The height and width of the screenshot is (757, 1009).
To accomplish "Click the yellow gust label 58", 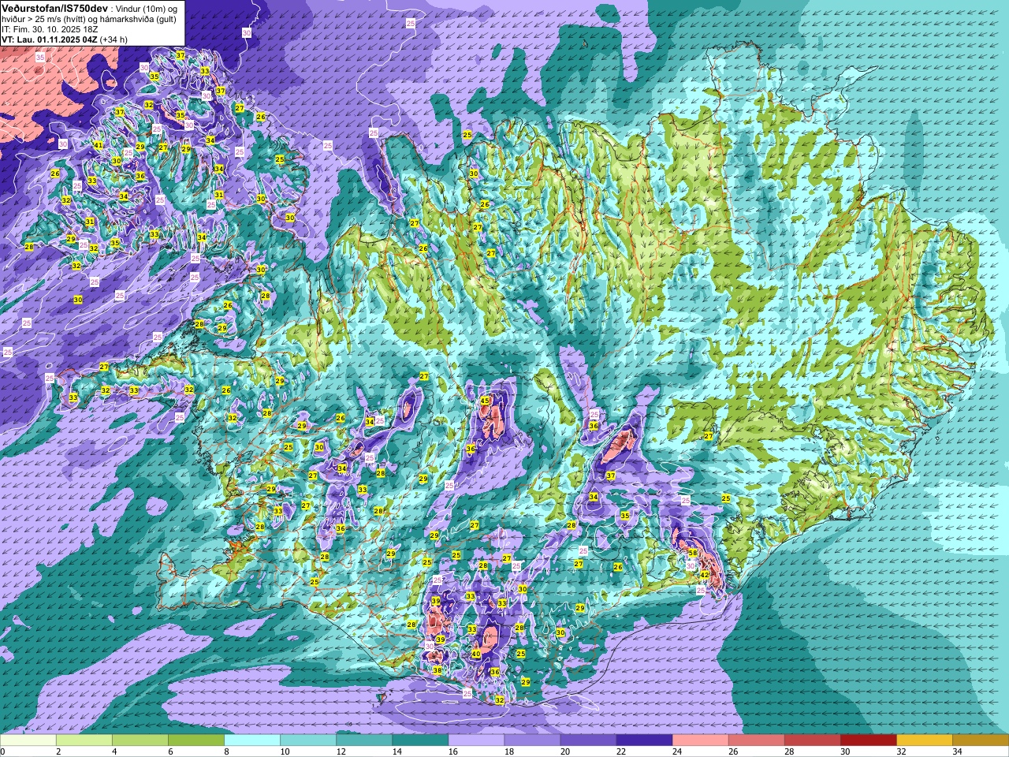I will (692, 552).
